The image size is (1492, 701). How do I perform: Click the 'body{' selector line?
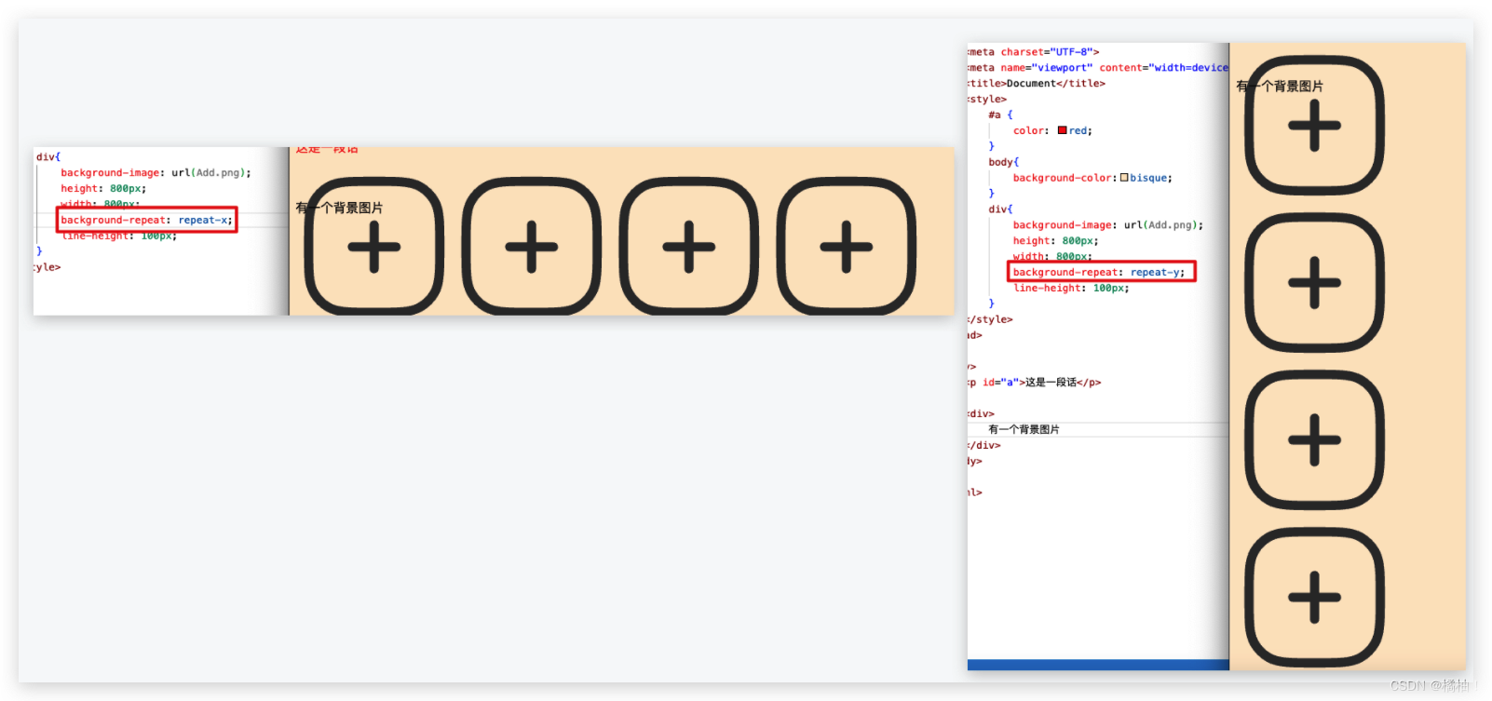(1004, 162)
